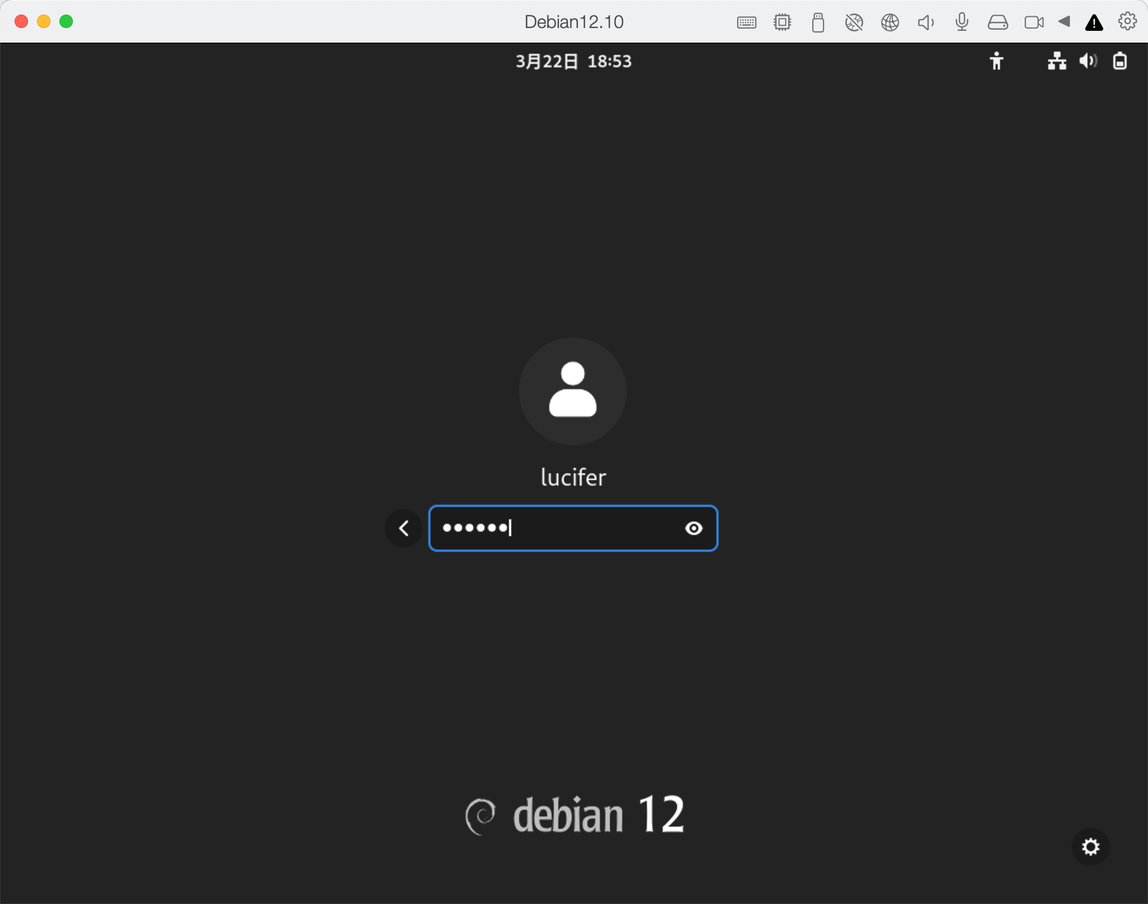The width and height of the screenshot is (1148, 904).
Task: Go back with the left chevron button
Action: click(404, 528)
